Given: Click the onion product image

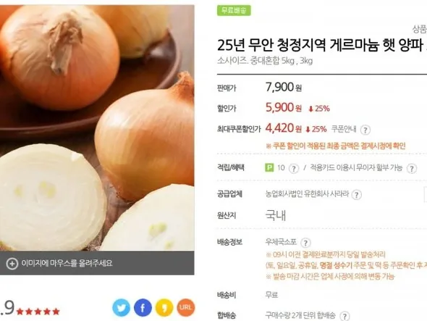Looking at the screenshot, I should [97, 128].
